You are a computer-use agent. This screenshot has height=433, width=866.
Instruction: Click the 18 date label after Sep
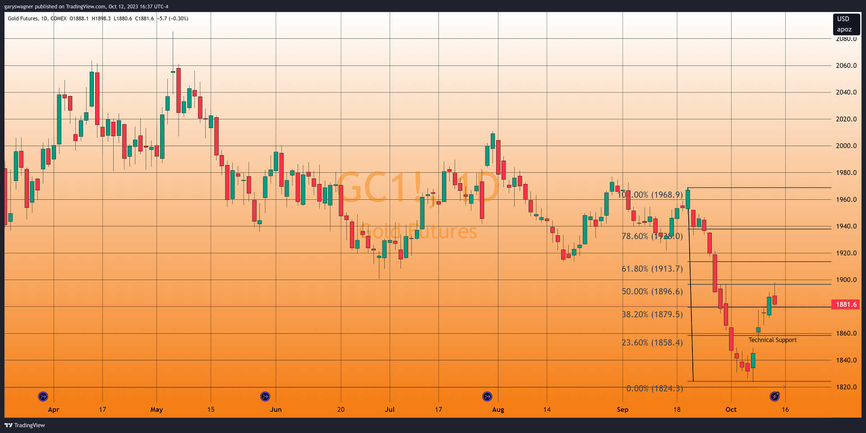pyautogui.click(x=677, y=410)
